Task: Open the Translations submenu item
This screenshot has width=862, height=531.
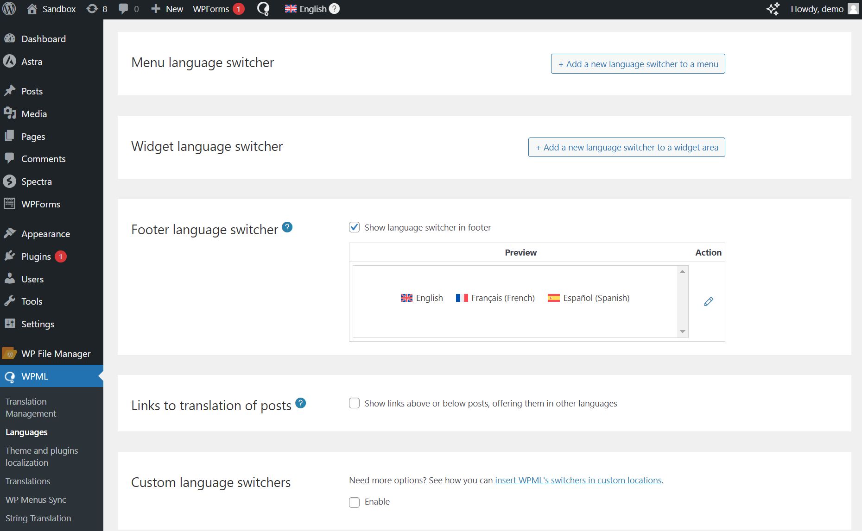Action: [28, 481]
